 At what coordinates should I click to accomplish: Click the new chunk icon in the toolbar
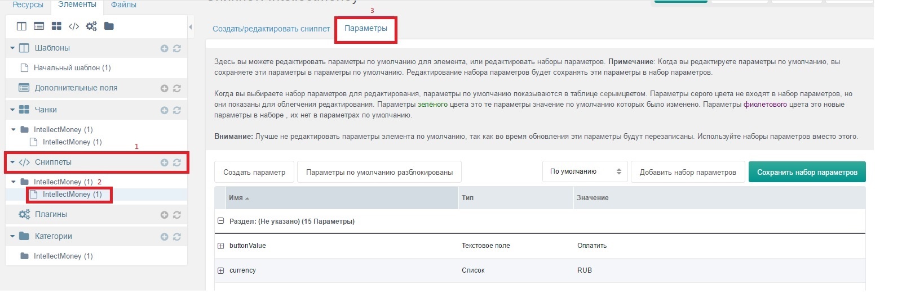tap(56, 26)
